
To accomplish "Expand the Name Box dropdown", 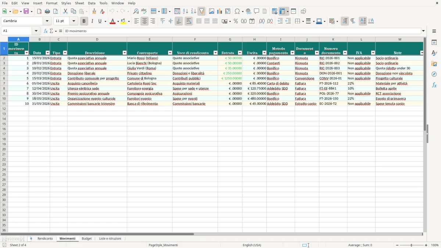I will coord(36,31).
